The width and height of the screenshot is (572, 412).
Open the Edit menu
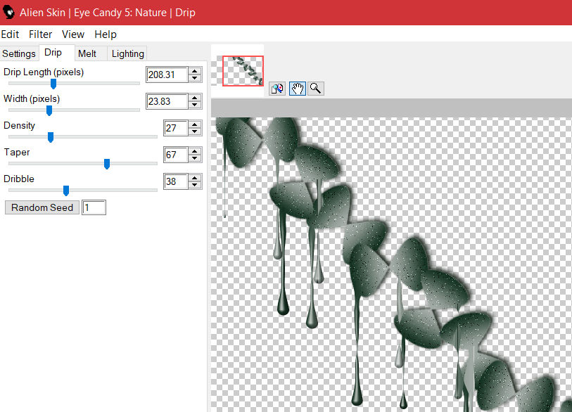coord(10,34)
